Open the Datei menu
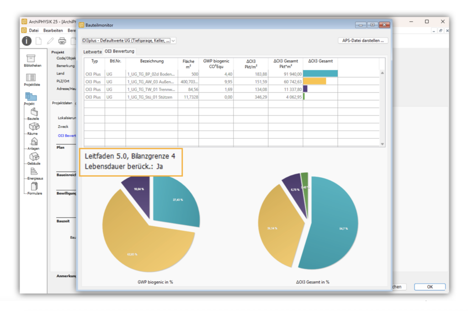 pos(34,31)
